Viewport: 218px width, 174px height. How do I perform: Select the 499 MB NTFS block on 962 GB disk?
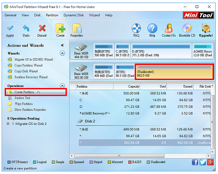(x=104, y=72)
